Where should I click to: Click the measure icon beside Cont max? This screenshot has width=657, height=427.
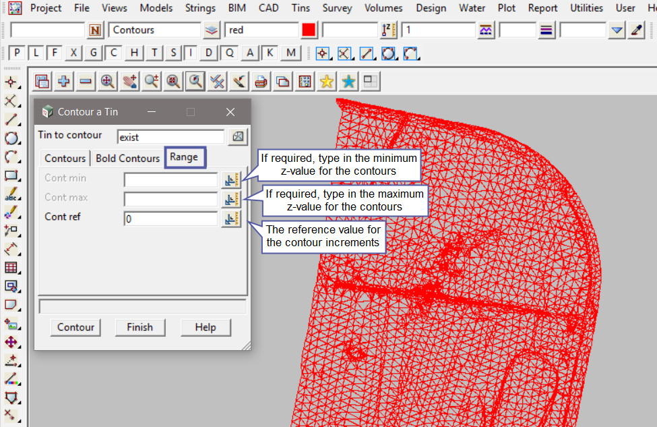point(231,199)
